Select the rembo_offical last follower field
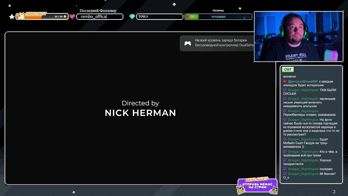The height and width of the screenshot is (196, 348). point(100,17)
